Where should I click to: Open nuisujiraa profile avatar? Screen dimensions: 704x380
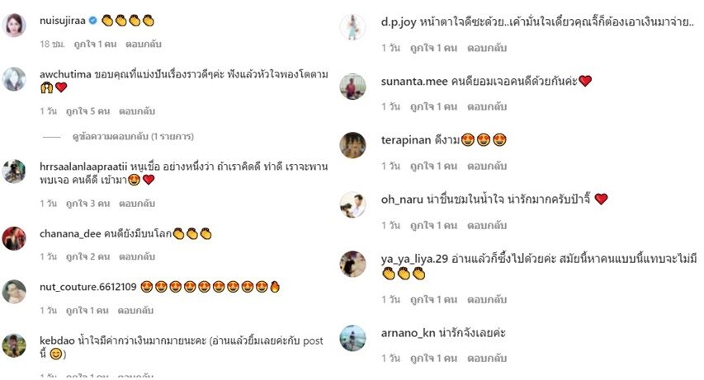pyautogui.click(x=14, y=25)
